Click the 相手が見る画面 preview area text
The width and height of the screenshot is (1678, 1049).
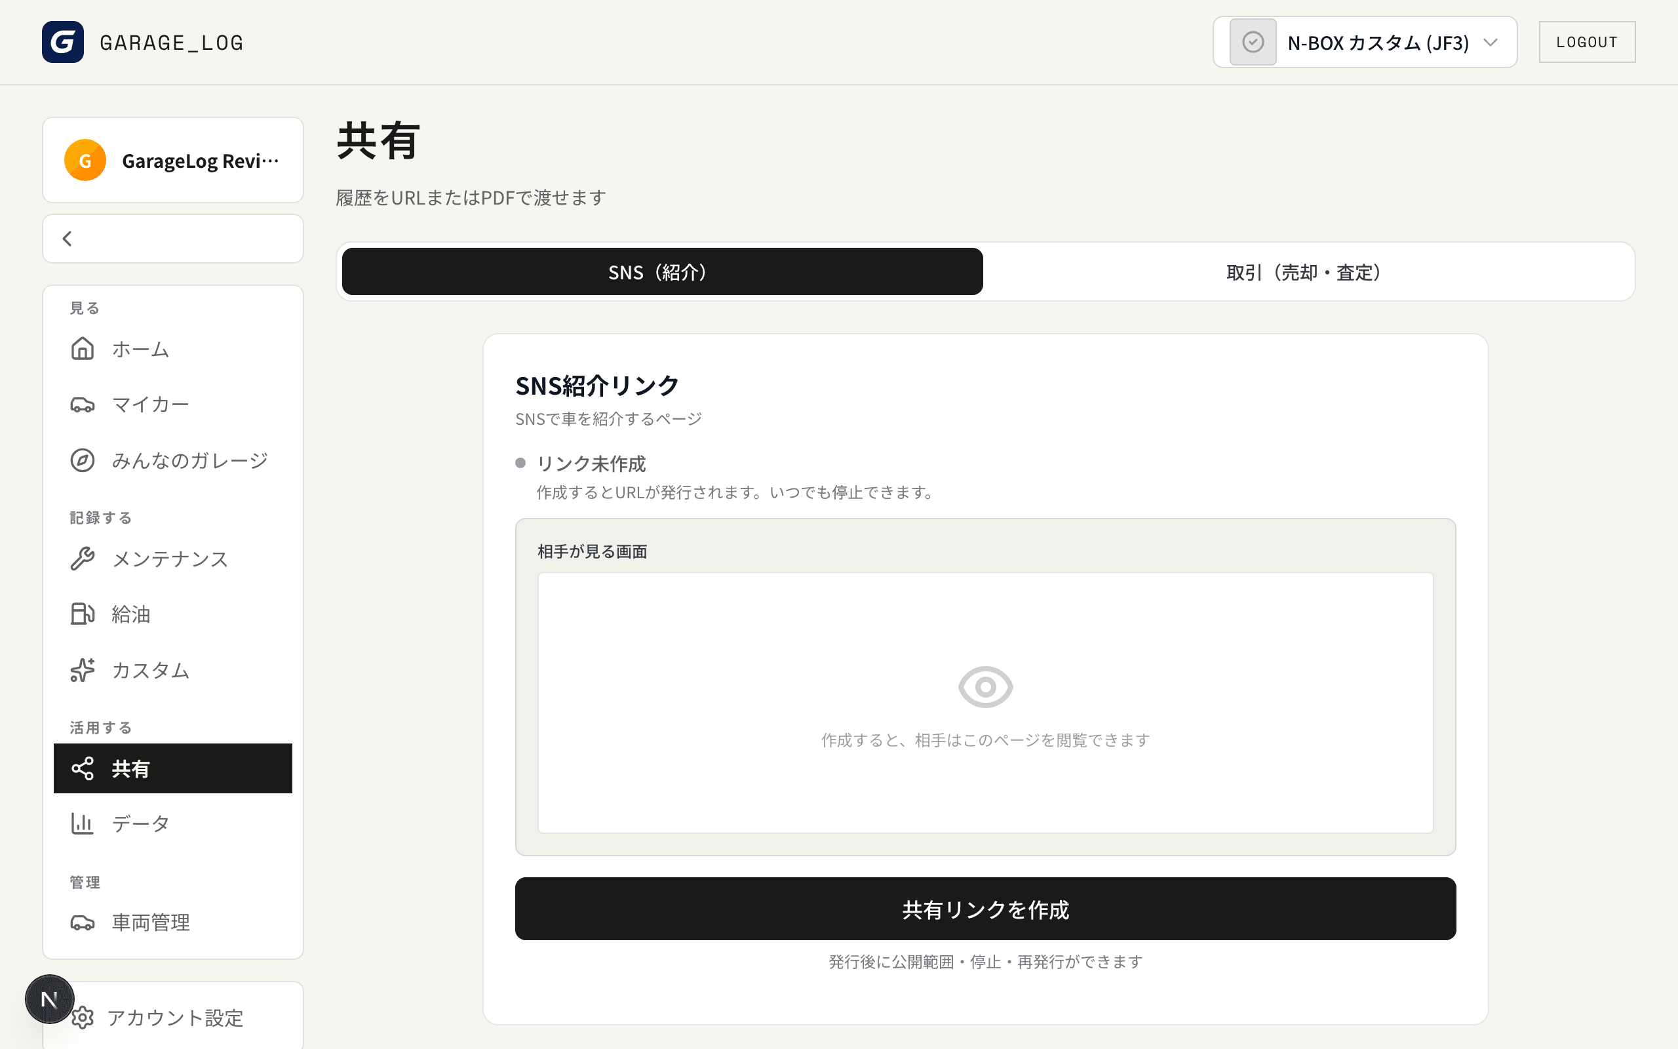[985, 740]
